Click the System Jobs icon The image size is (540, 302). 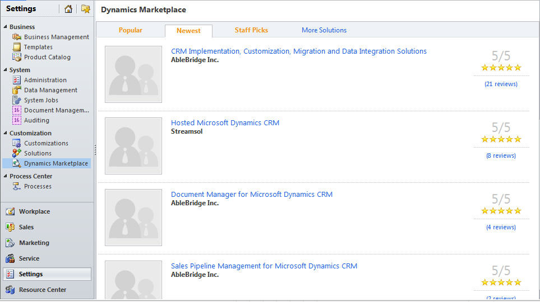[17, 100]
